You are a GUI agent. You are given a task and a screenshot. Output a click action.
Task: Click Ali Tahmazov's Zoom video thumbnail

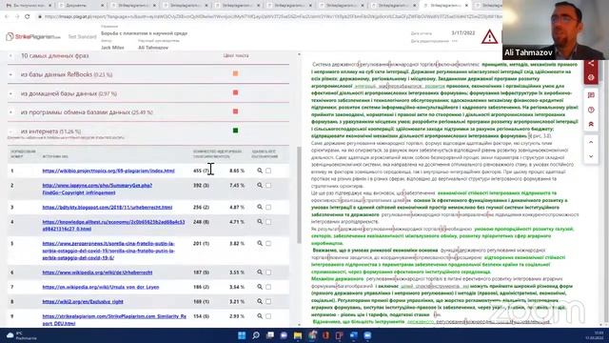tap(556, 30)
